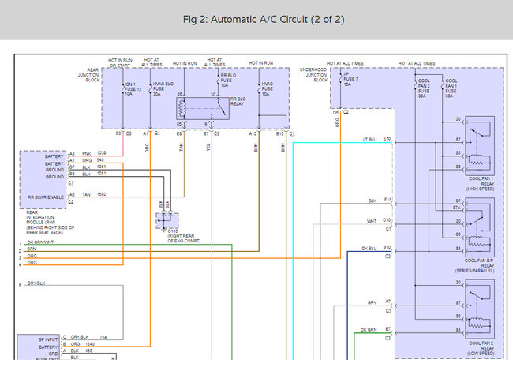Click the PNK 1039 wire label
Viewport: 513px width, 375px height.
click(94, 153)
